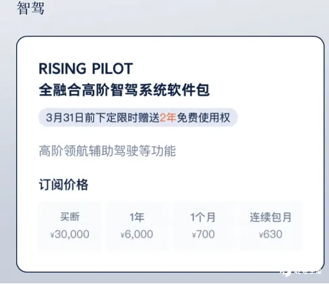Click the watermark logo icon at the card corner
Image resolution: width=329 pixels, height=284 pixels.
point(286,273)
